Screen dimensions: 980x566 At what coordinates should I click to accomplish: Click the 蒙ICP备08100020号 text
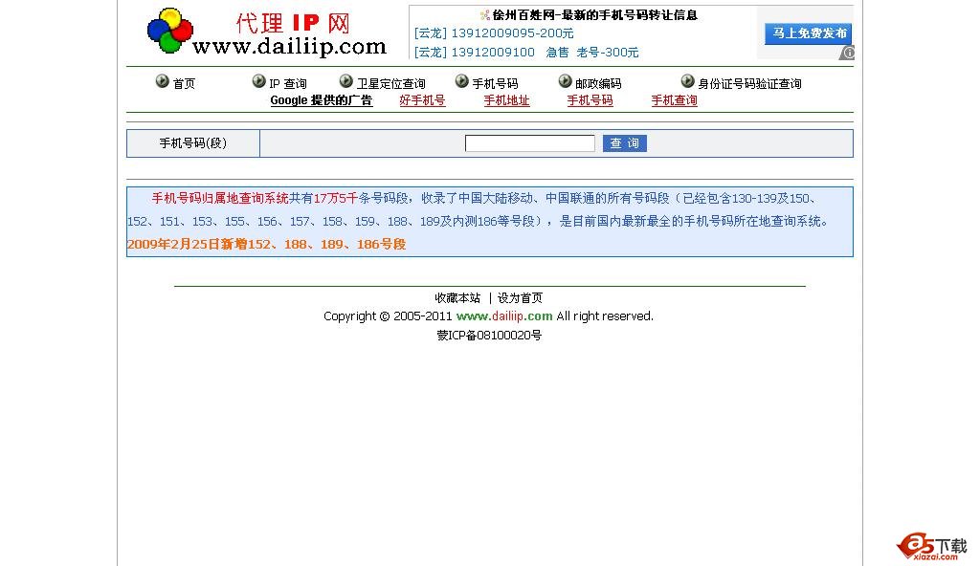pyautogui.click(x=489, y=336)
